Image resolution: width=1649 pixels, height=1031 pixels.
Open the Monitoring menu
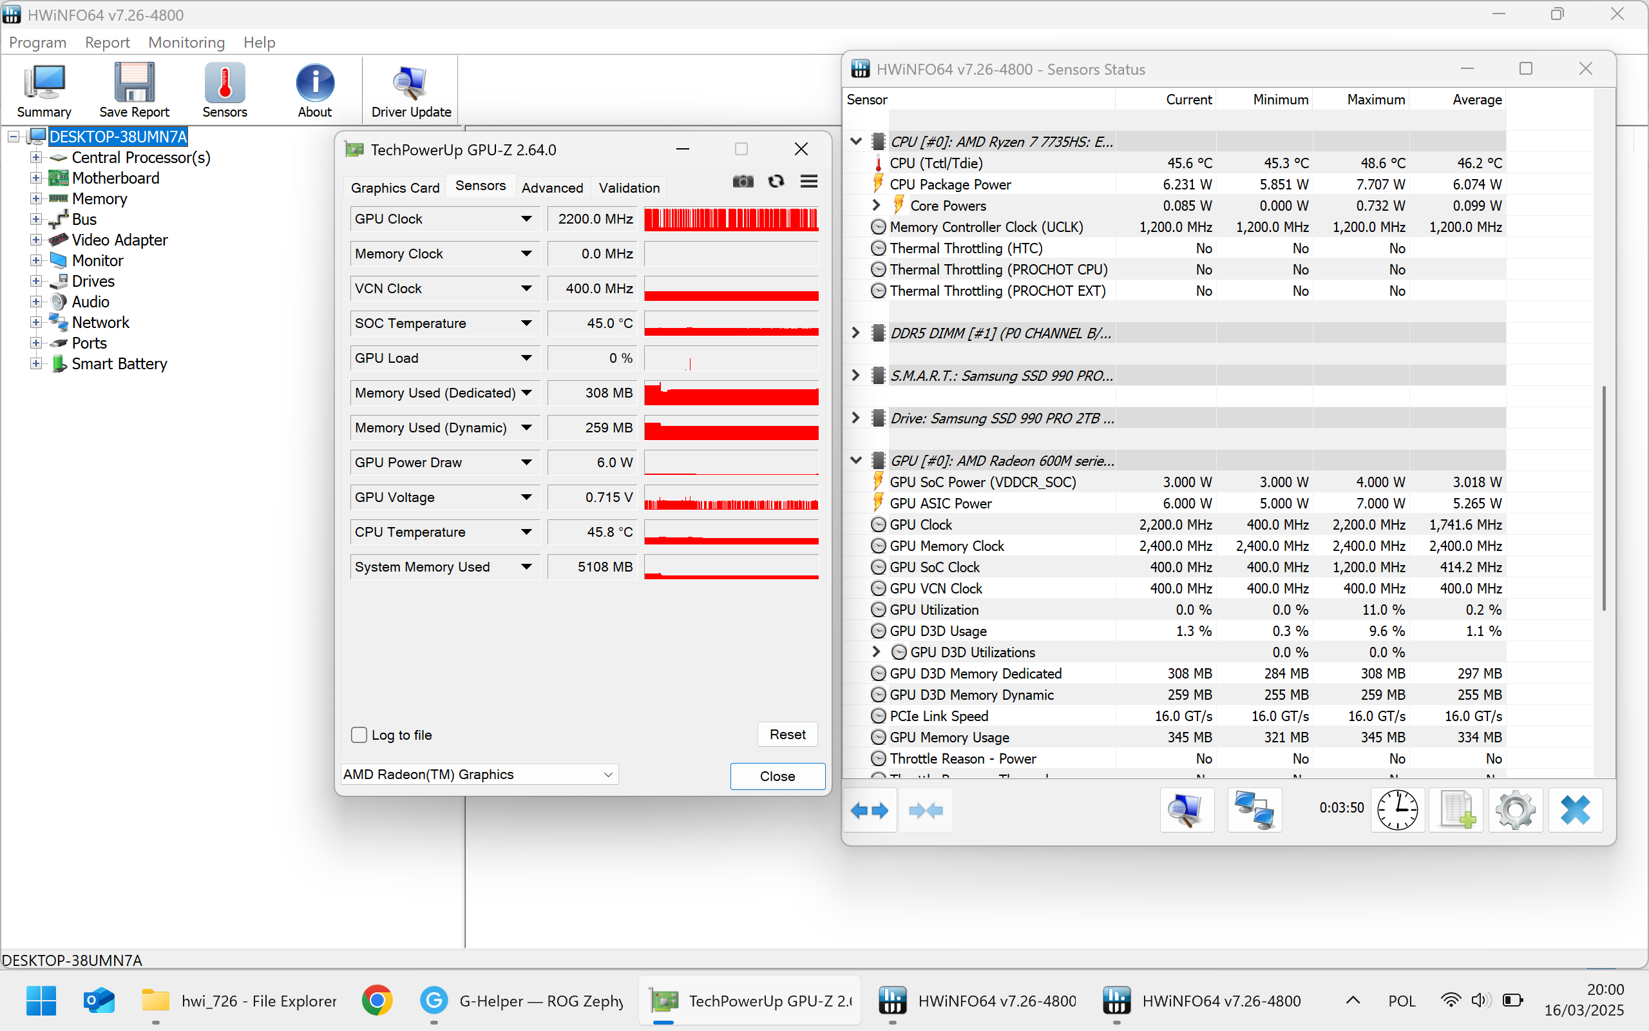coord(186,43)
